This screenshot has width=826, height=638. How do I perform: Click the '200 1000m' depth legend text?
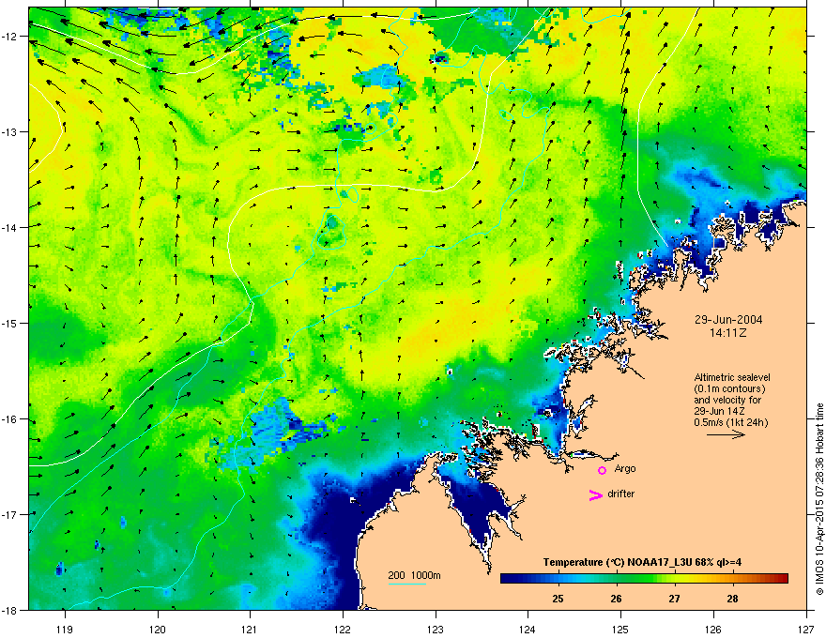pos(414,575)
